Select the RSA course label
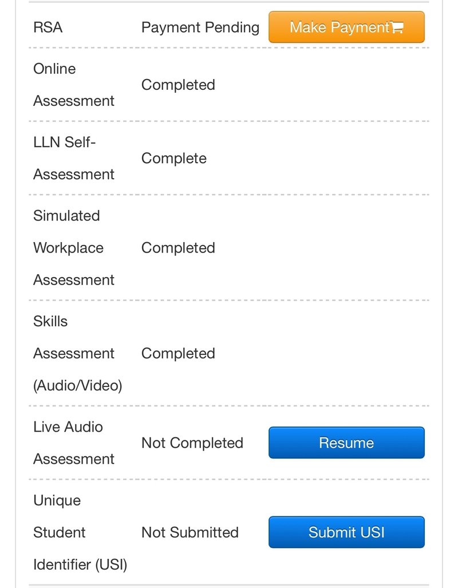Viewport: 458px width, 588px height. [48, 27]
